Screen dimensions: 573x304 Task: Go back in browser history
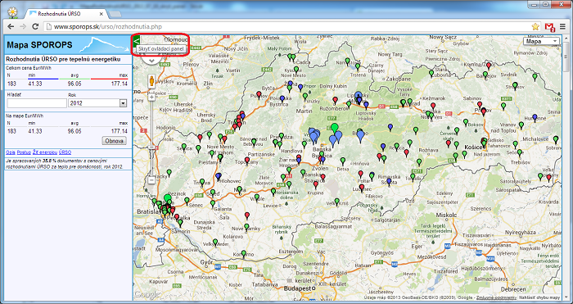[11, 26]
